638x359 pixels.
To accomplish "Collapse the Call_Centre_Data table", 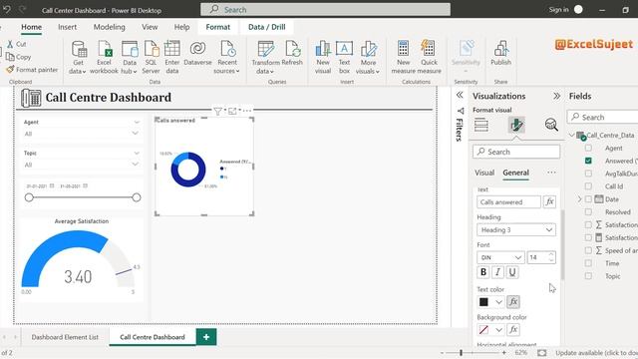I will pos(571,136).
